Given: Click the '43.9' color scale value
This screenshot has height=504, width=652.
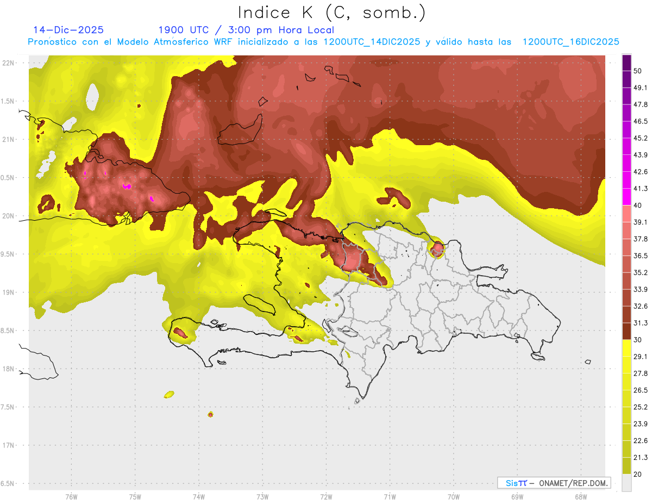Looking at the screenshot, I should pos(640,155).
